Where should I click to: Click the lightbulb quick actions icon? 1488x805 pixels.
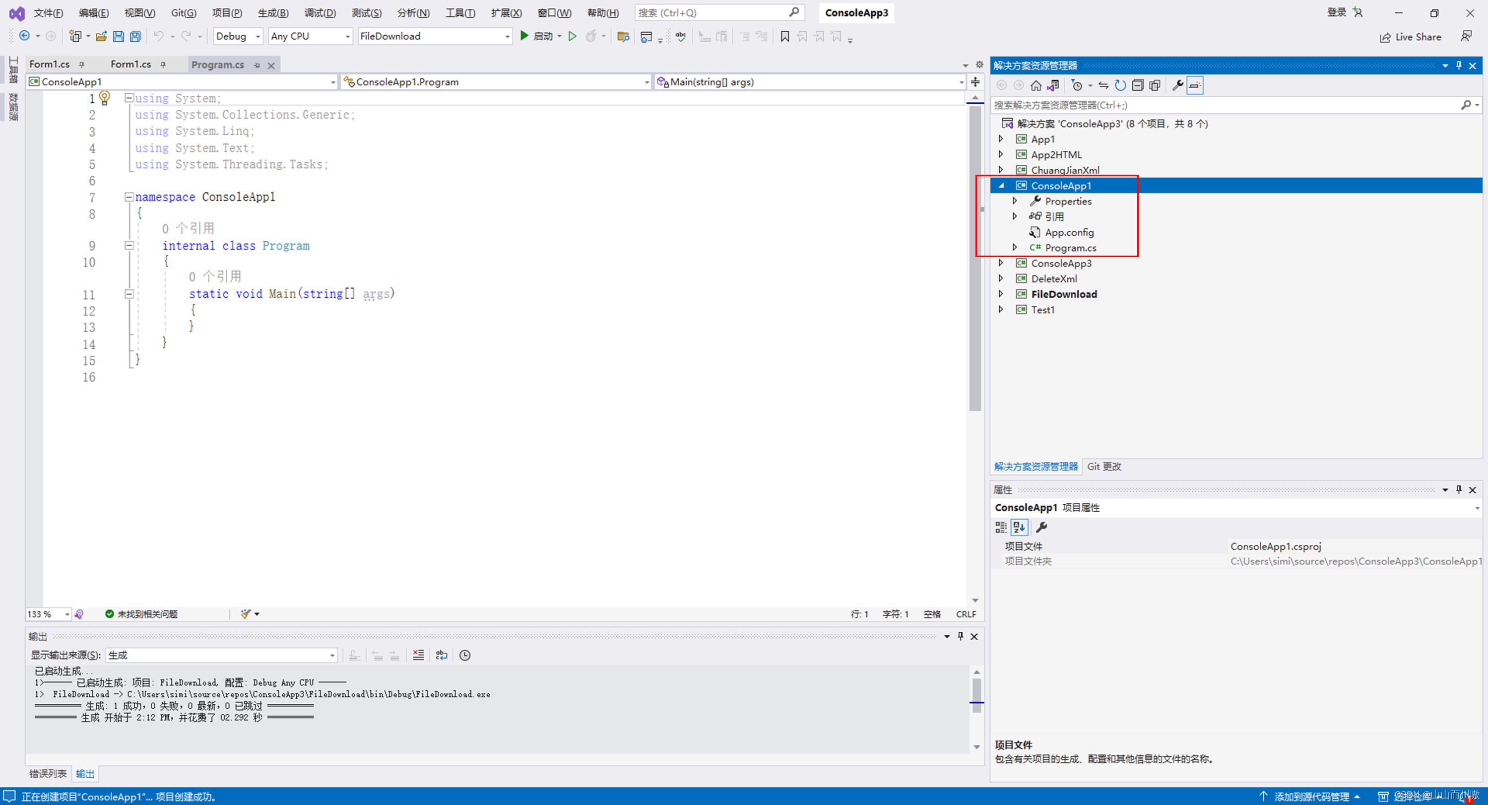click(x=105, y=97)
